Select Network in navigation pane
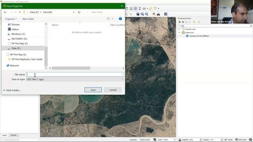The width and height of the screenshot is (253, 142). click(x=14, y=65)
